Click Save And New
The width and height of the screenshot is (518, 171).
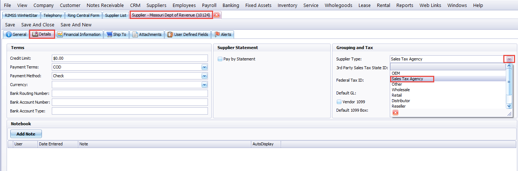coord(76,25)
